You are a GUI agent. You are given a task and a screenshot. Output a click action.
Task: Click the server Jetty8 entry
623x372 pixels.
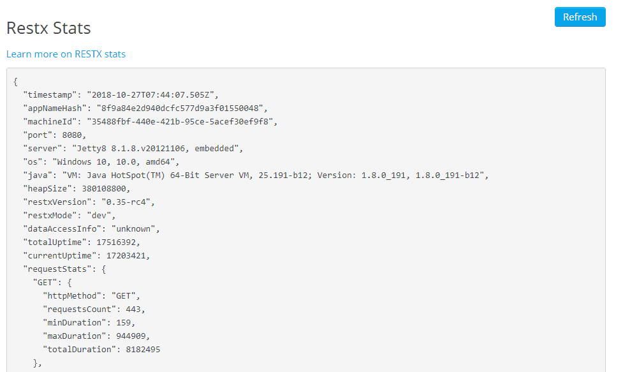[133, 148]
